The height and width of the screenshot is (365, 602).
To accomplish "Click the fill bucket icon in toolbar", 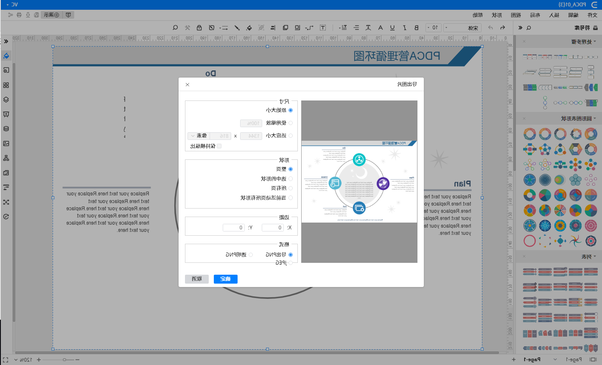I will click(249, 28).
